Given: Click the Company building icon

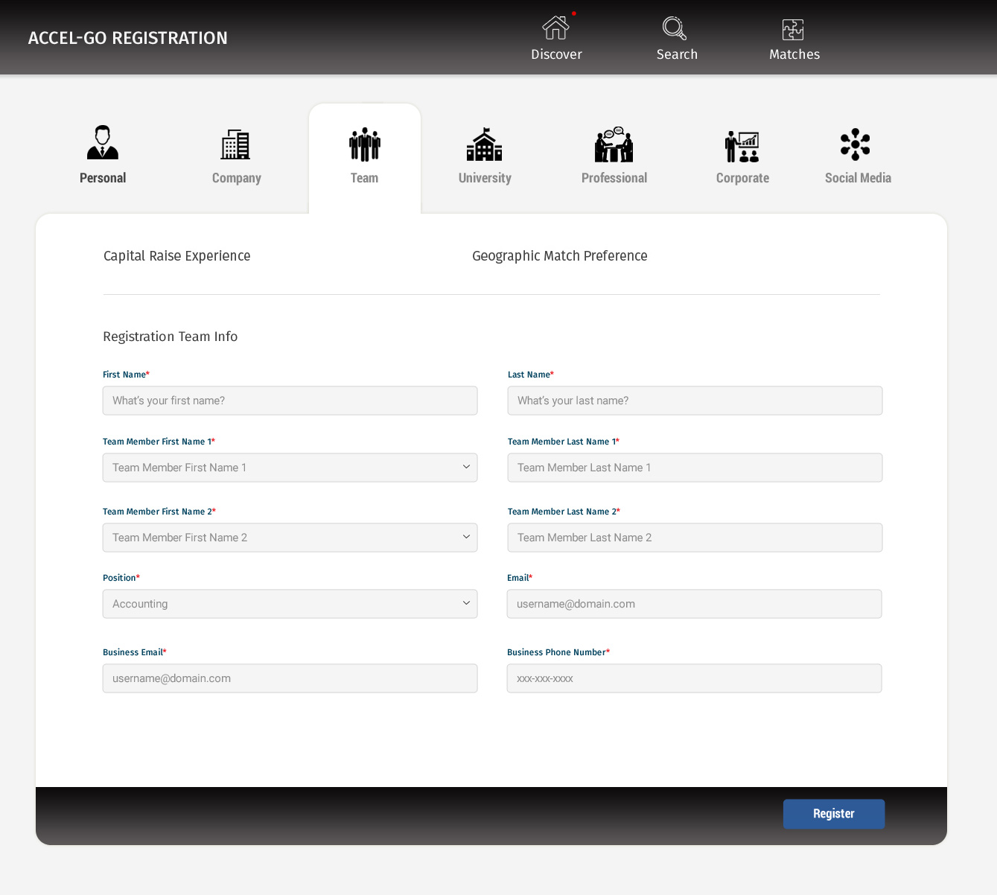Looking at the screenshot, I should (x=235, y=144).
